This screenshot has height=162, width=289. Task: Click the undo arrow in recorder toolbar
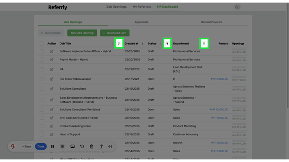tap(82, 146)
